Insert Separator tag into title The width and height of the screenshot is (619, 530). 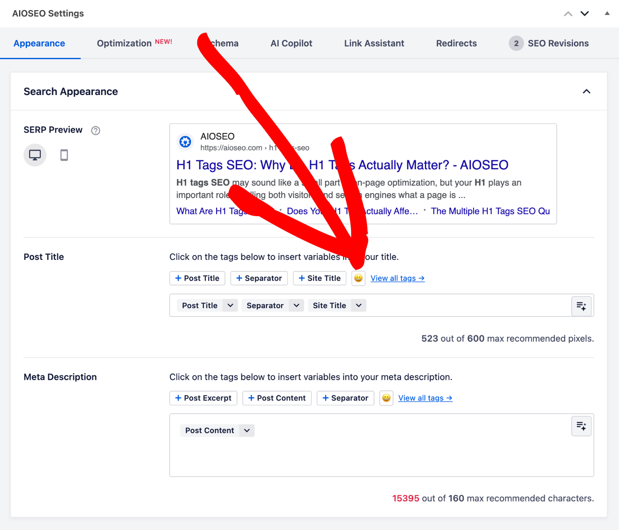259,278
